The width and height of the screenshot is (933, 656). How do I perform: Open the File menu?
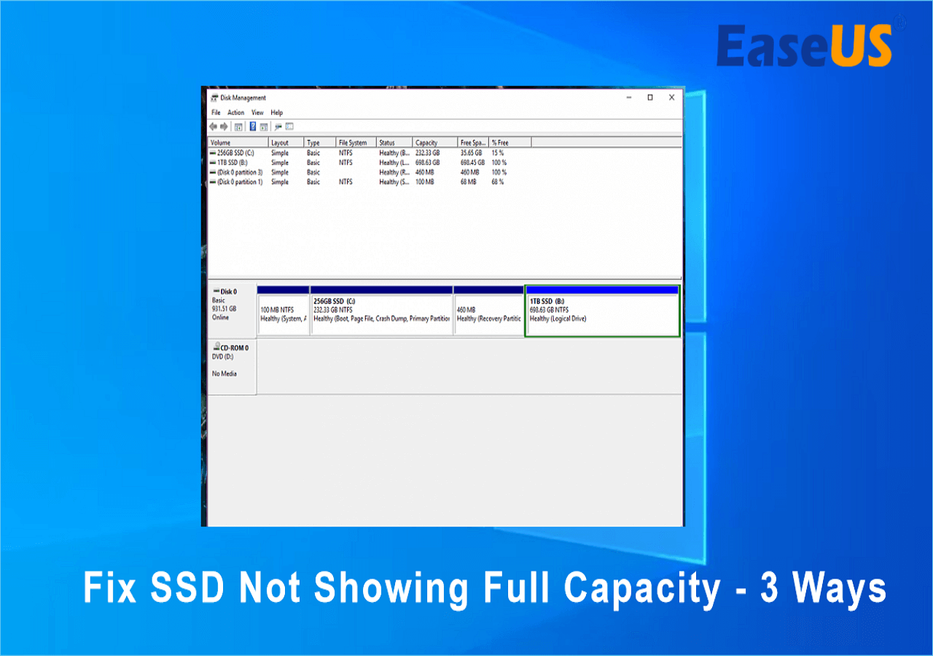(216, 113)
